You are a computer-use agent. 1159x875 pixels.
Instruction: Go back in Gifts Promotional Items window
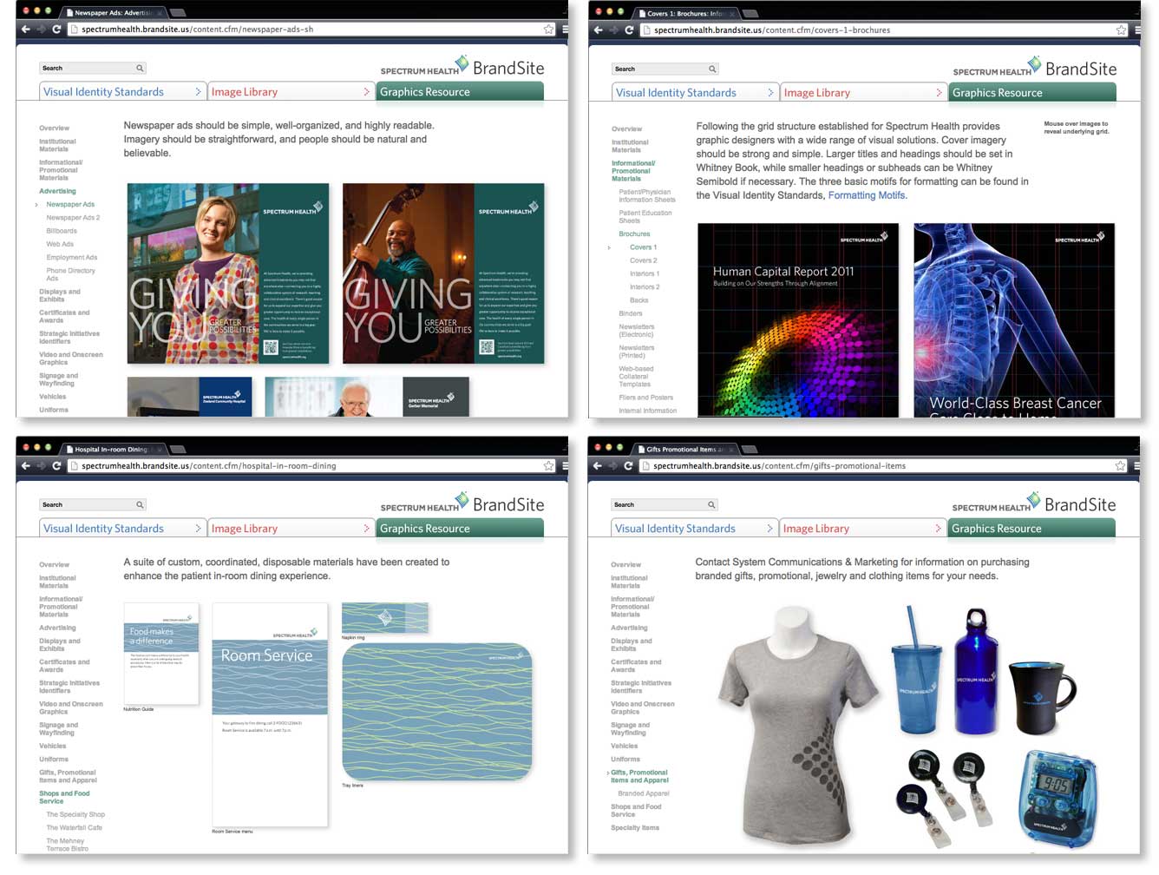[x=598, y=465]
